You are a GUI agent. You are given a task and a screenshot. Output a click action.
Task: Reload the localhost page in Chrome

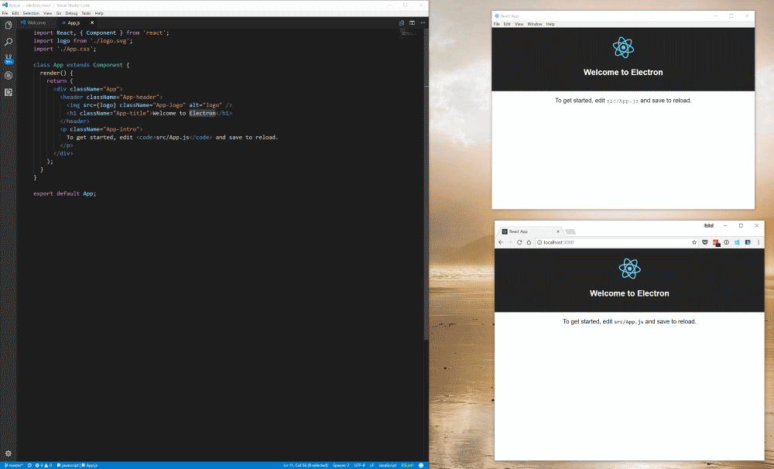click(x=519, y=242)
